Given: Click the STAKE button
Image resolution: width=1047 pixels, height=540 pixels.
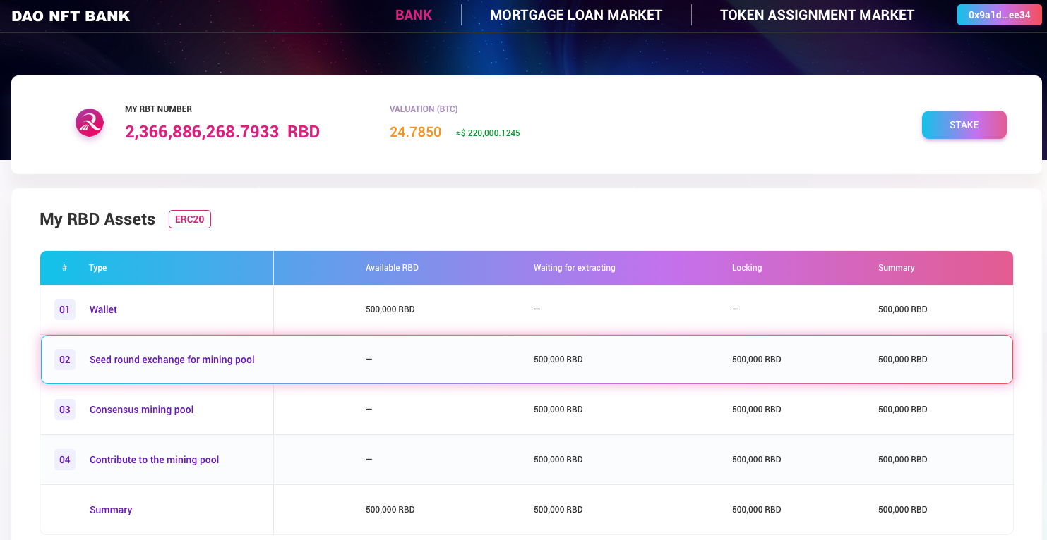Looking at the screenshot, I should (964, 125).
